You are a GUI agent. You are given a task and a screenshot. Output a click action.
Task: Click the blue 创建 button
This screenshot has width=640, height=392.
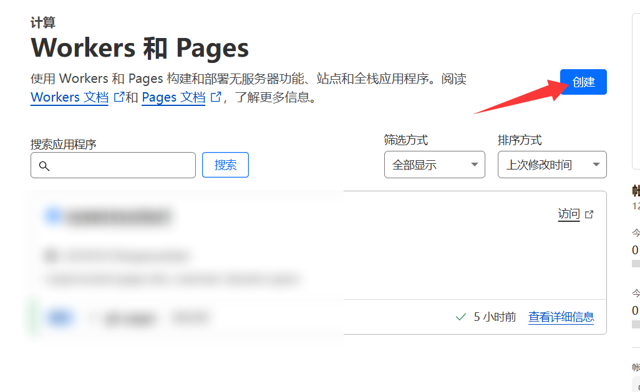pos(583,82)
